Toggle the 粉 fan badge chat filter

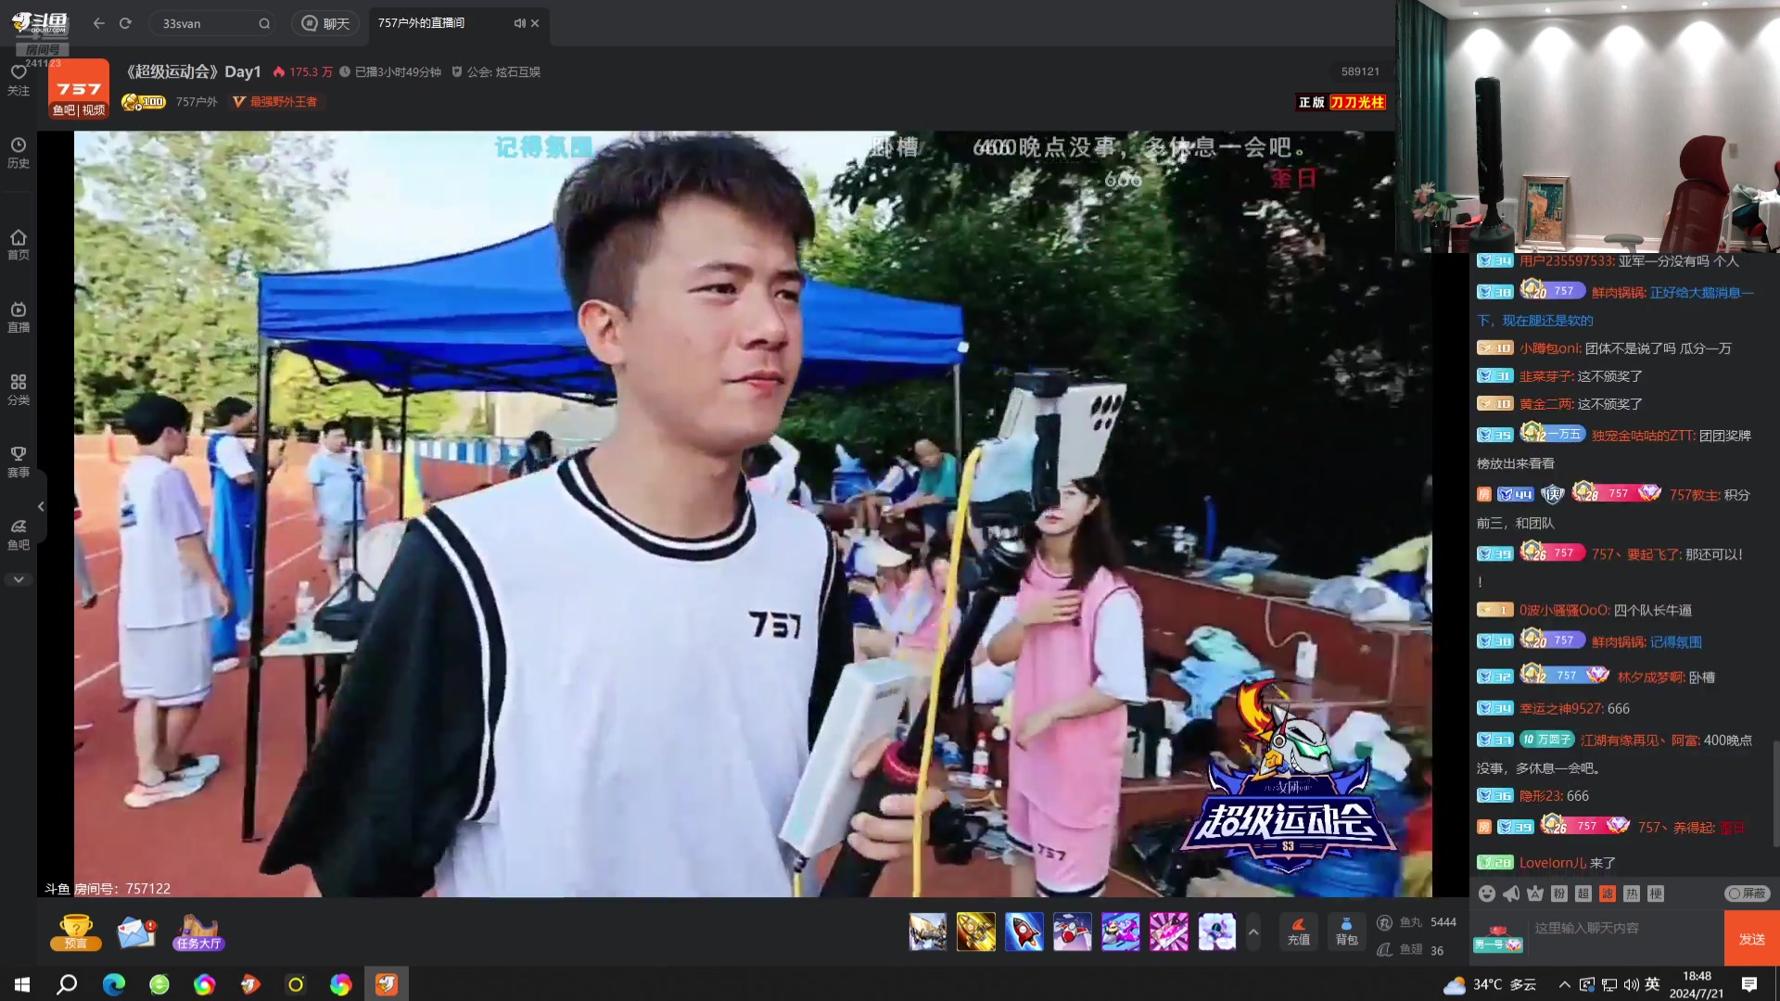[x=1561, y=893]
